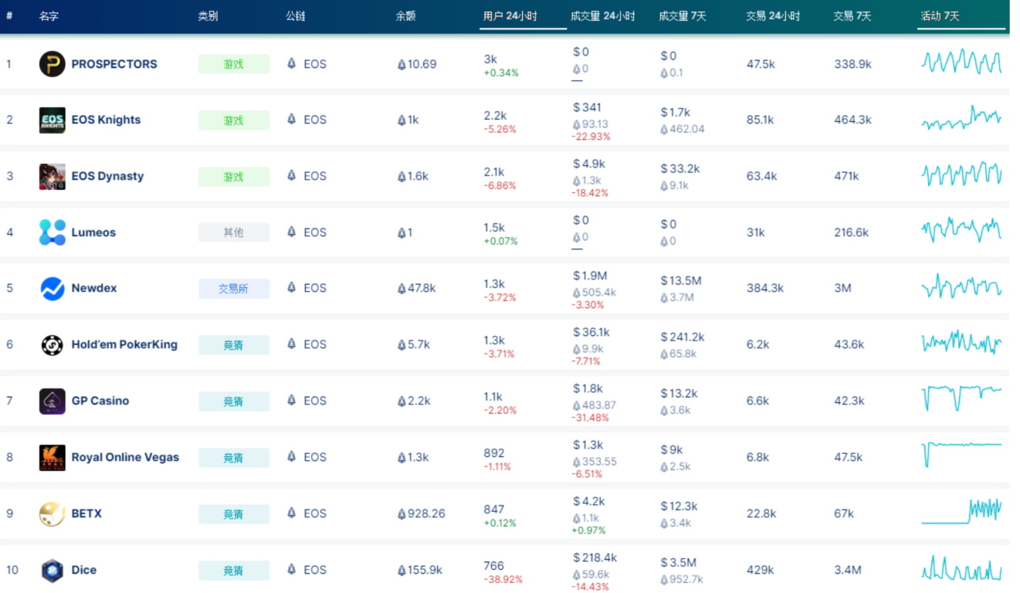Open the PROSPECTORS name link
The height and width of the screenshot is (593, 1020).
point(114,64)
